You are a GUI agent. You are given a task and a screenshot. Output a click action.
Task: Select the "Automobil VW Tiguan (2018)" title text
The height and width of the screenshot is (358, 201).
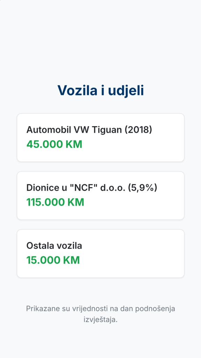(89, 130)
